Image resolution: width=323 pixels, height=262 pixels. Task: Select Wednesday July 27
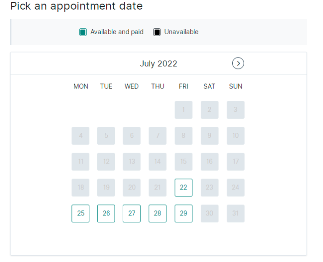(x=131, y=213)
